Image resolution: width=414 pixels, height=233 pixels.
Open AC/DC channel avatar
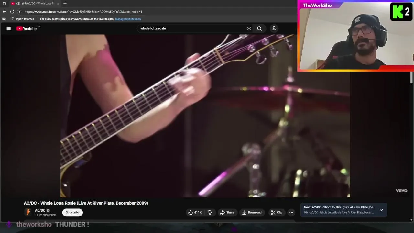(28, 212)
